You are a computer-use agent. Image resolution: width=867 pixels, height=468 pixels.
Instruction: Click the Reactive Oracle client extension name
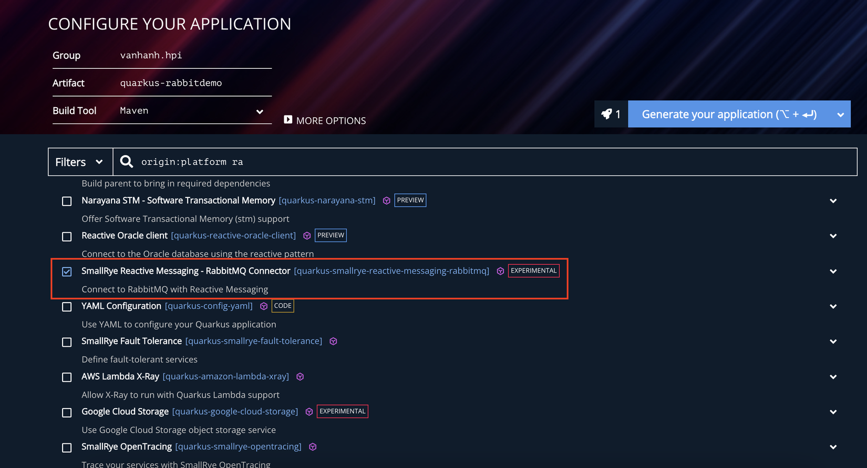coord(125,236)
